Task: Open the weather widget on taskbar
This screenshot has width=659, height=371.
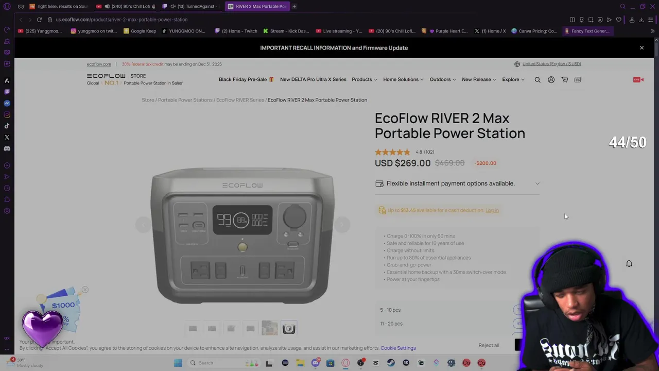Action: coord(25,363)
